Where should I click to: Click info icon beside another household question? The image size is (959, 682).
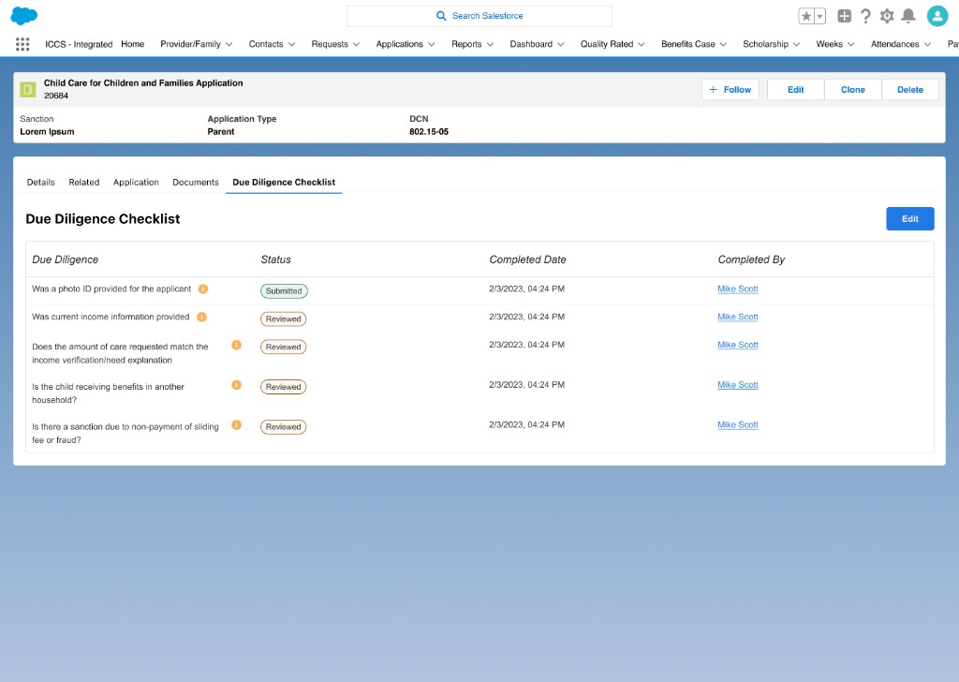click(237, 385)
